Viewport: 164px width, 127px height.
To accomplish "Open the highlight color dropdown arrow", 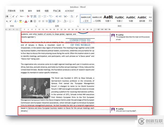I will (23, 21).
